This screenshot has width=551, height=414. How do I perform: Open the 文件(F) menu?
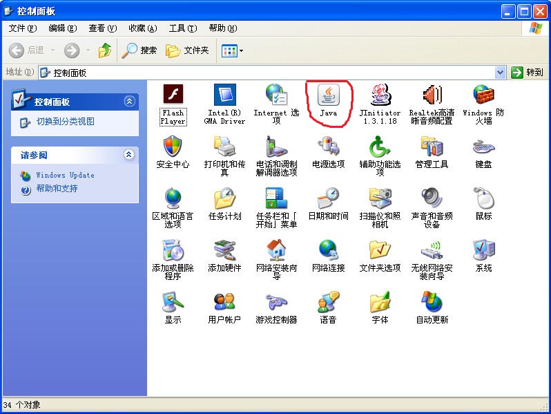point(23,28)
